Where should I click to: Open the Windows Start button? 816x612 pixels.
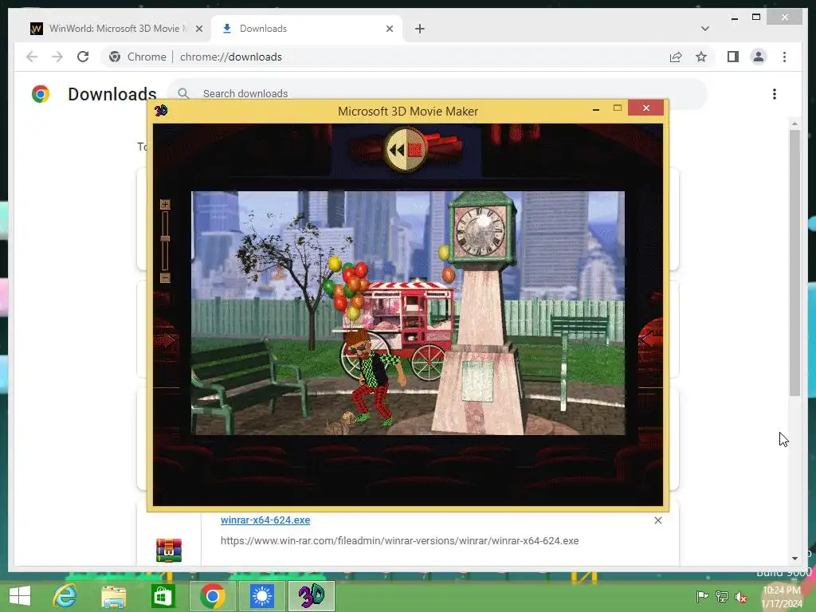point(20,596)
